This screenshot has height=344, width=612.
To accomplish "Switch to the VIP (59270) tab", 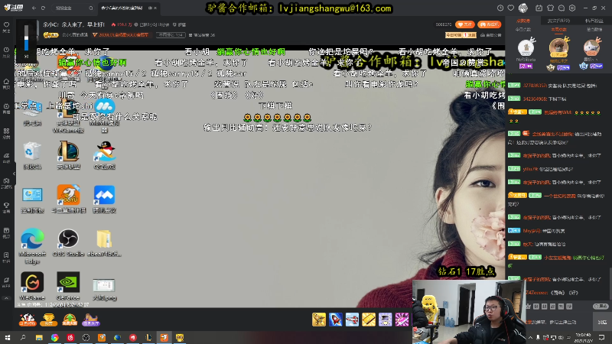I will (x=558, y=21).
